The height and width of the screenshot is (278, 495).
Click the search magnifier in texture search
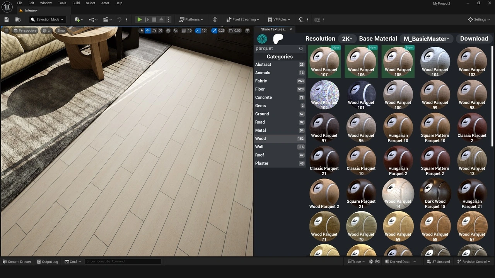tap(301, 49)
